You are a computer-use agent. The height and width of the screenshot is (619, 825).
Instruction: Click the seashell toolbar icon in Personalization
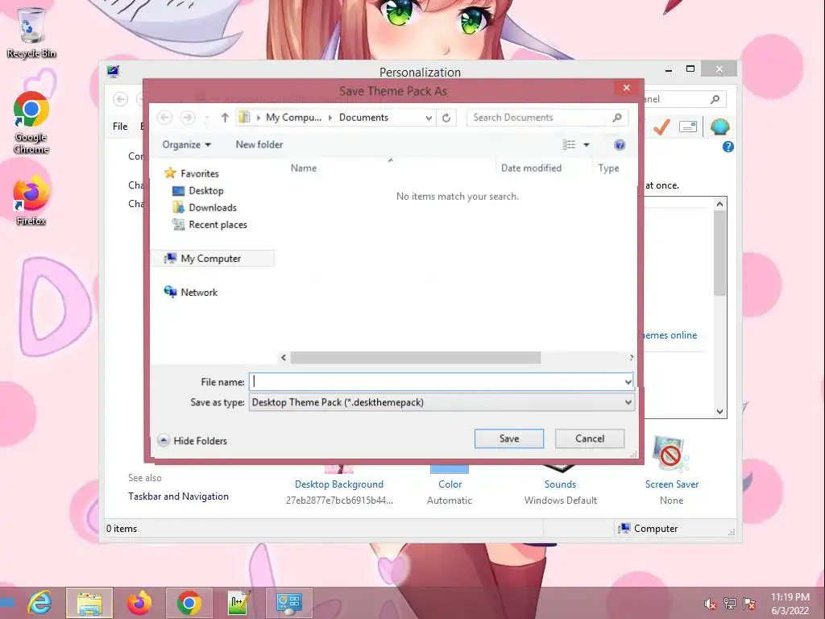(x=719, y=127)
